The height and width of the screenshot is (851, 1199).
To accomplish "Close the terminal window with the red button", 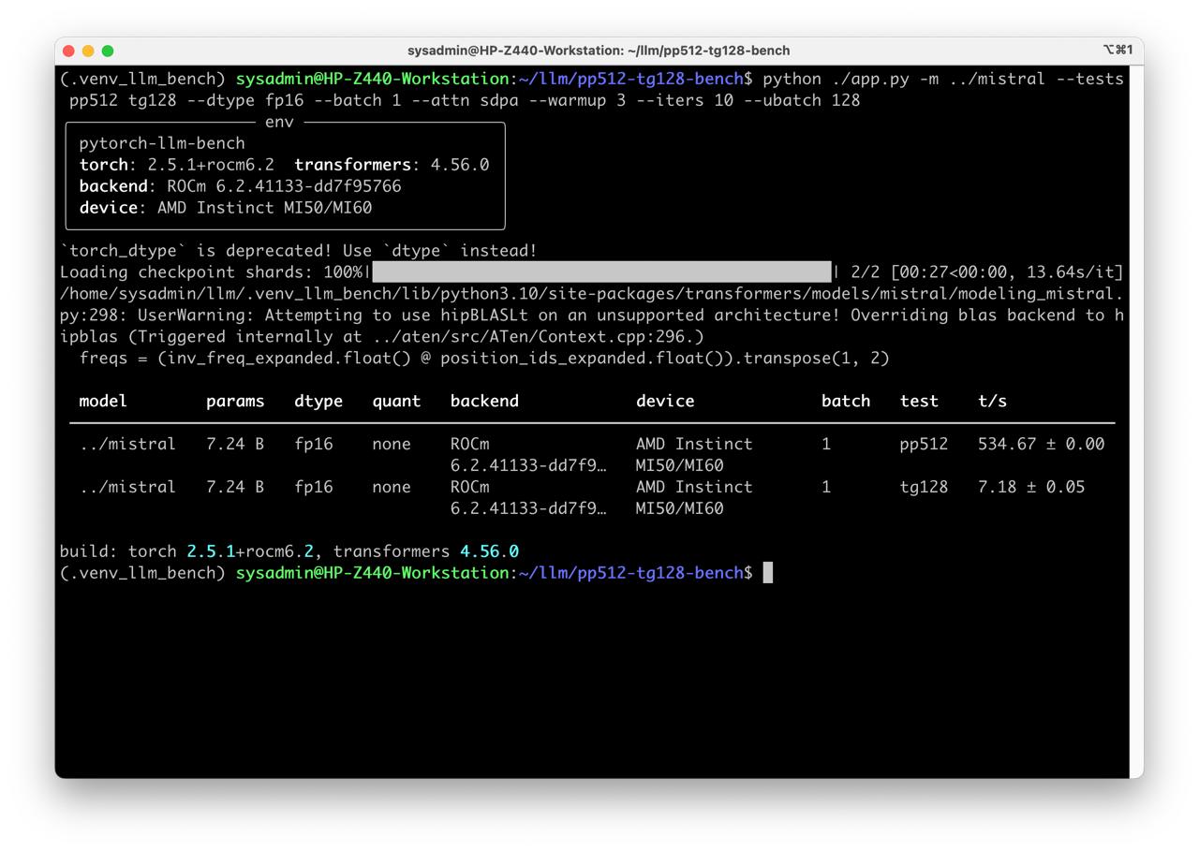I will tap(68, 51).
